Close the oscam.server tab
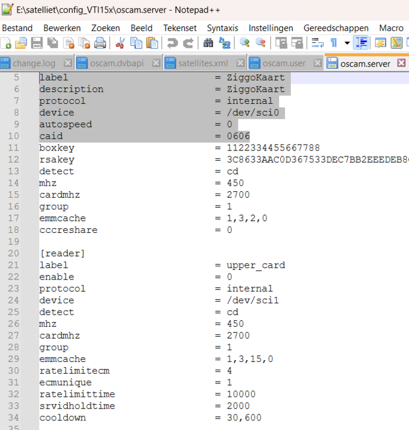The height and width of the screenshot is (430, 409). click(x=401, y=63)
